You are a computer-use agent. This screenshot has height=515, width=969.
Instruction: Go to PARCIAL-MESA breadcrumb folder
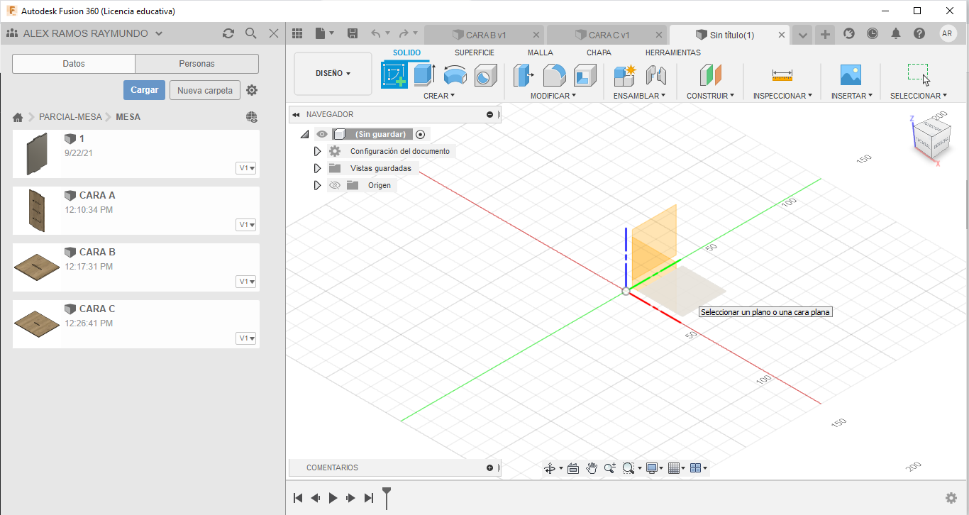point(71,117)
